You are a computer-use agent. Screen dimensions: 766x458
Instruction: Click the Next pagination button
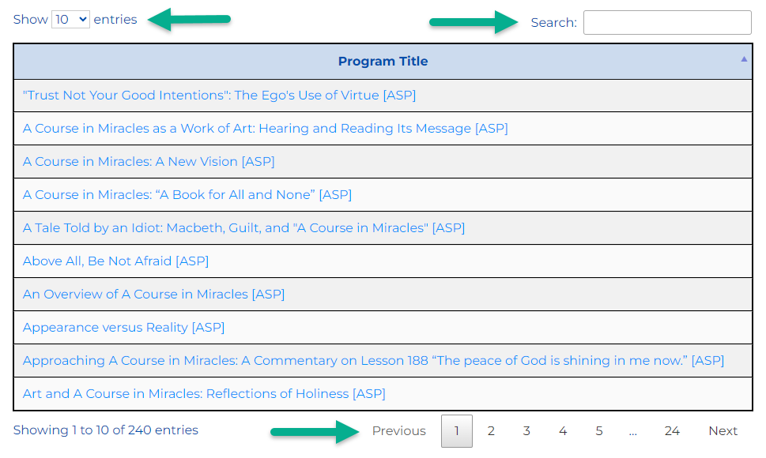coord(723,431)
